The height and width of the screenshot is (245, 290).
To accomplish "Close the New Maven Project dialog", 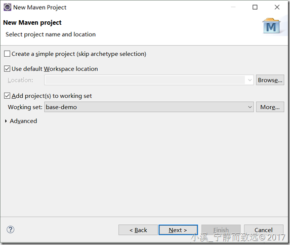I will 277,7.
